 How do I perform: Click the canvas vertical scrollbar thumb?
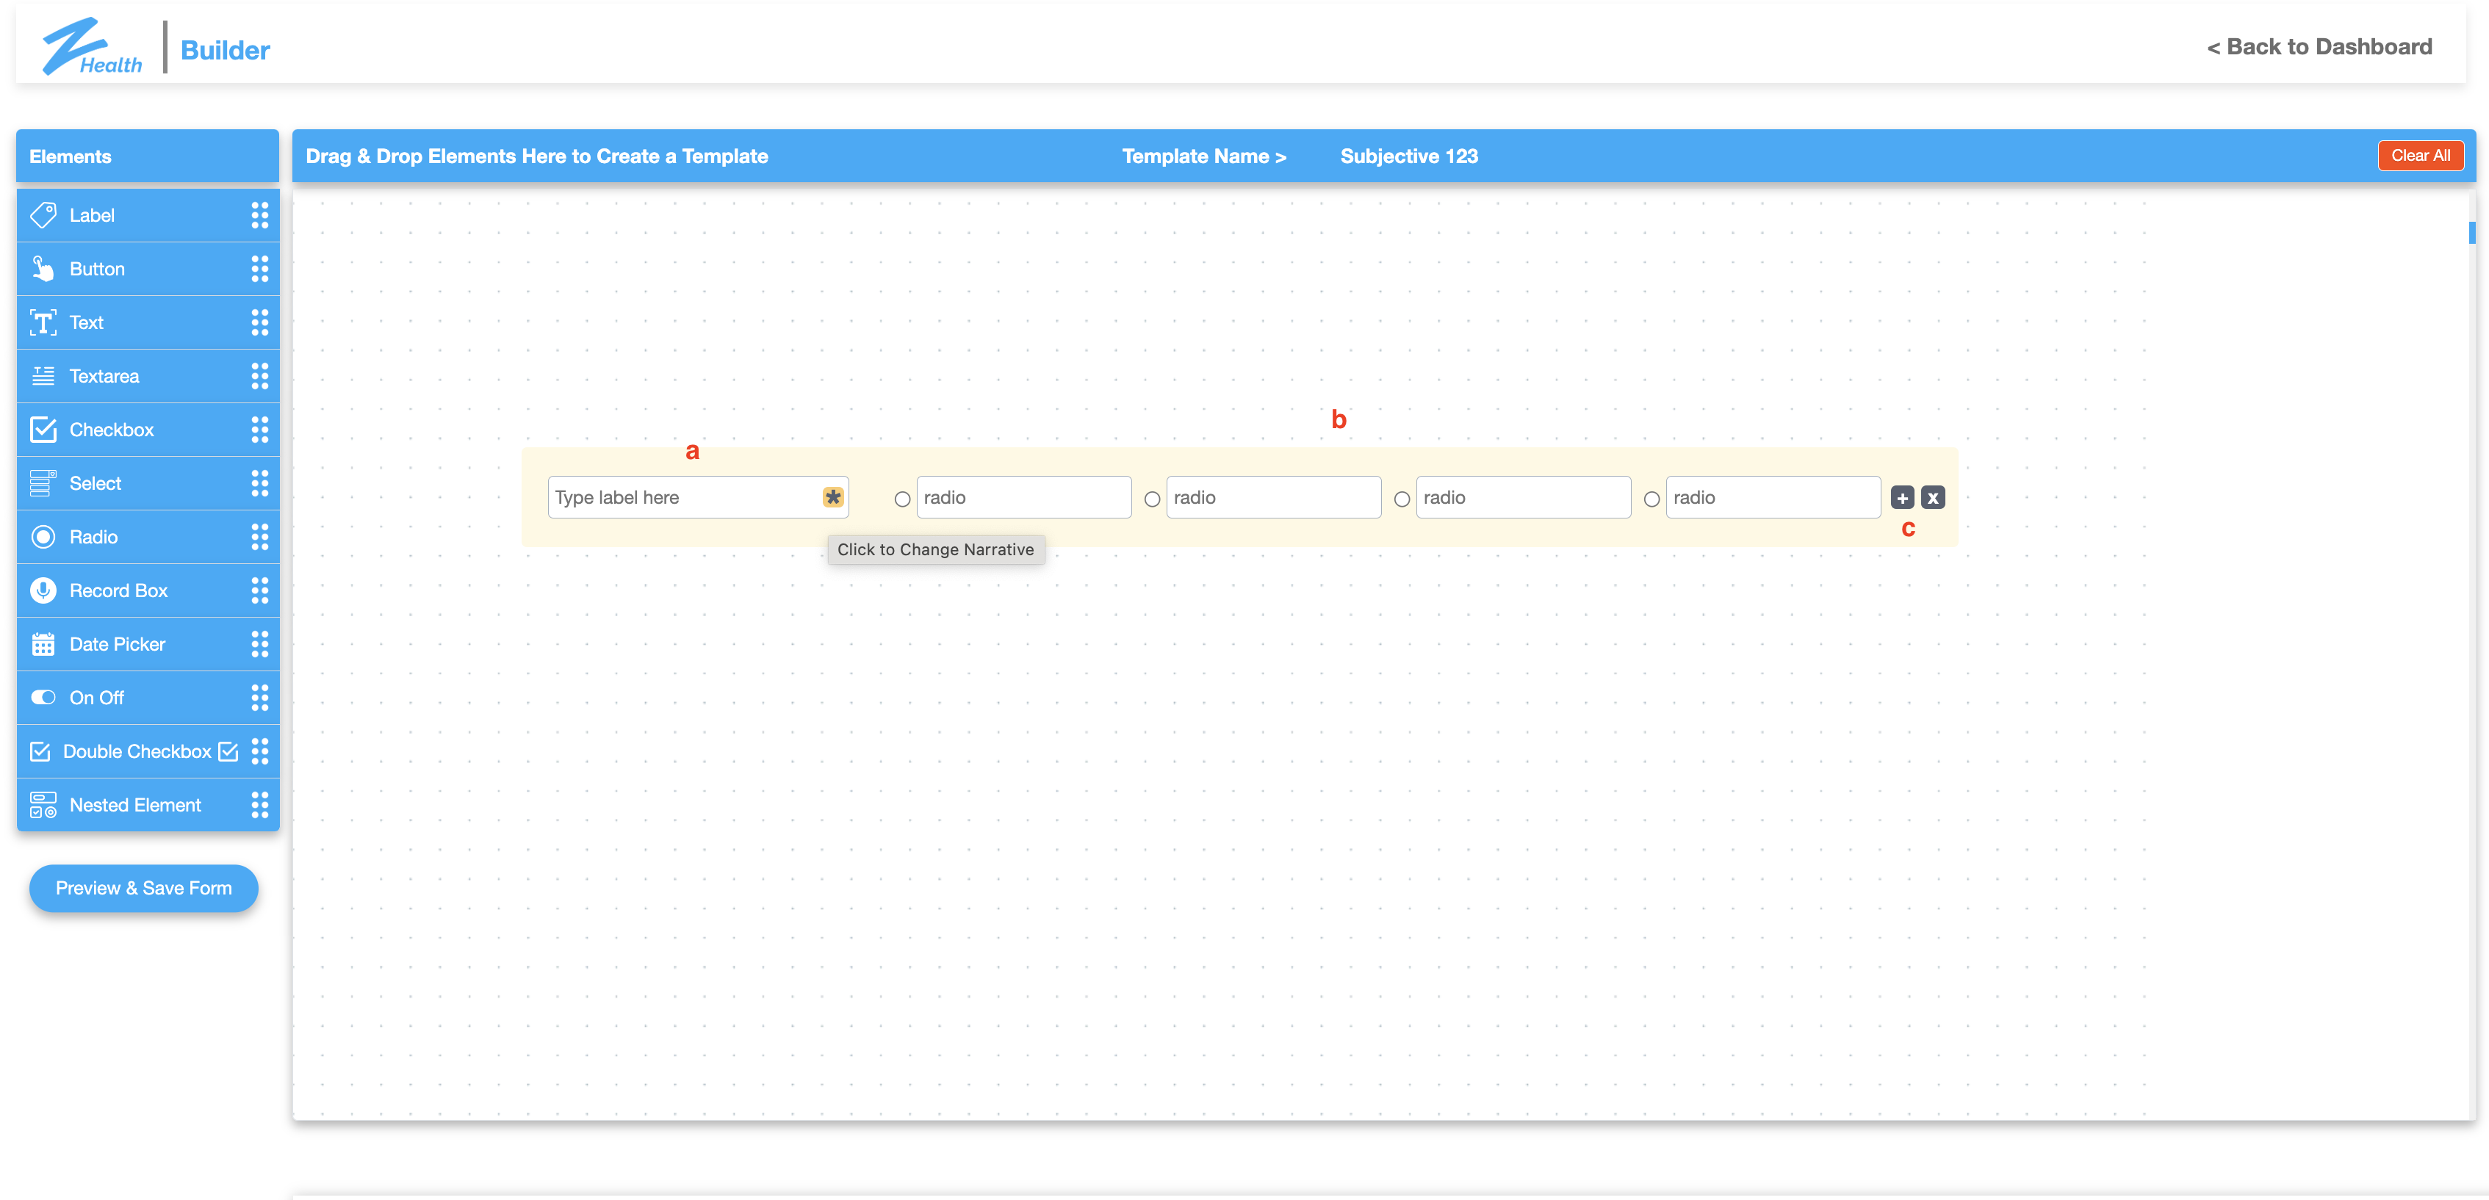click(2471, 232)
